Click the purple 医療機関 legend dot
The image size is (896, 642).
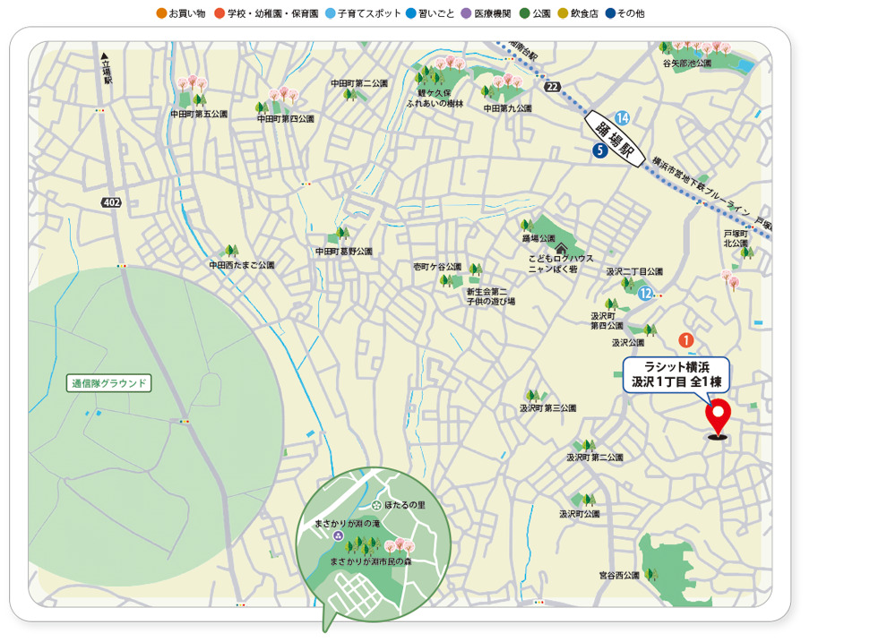click(x=466, y=13)
